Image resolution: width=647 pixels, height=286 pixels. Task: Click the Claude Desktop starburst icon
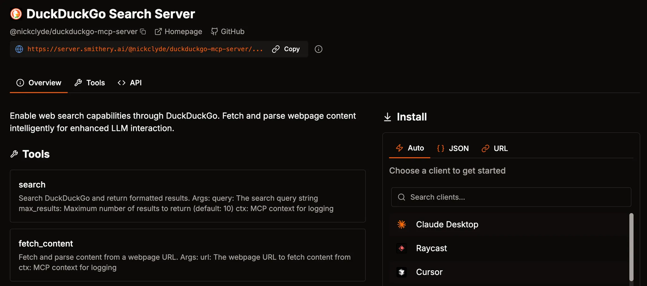pyautogui.click(x=402, y=225)
